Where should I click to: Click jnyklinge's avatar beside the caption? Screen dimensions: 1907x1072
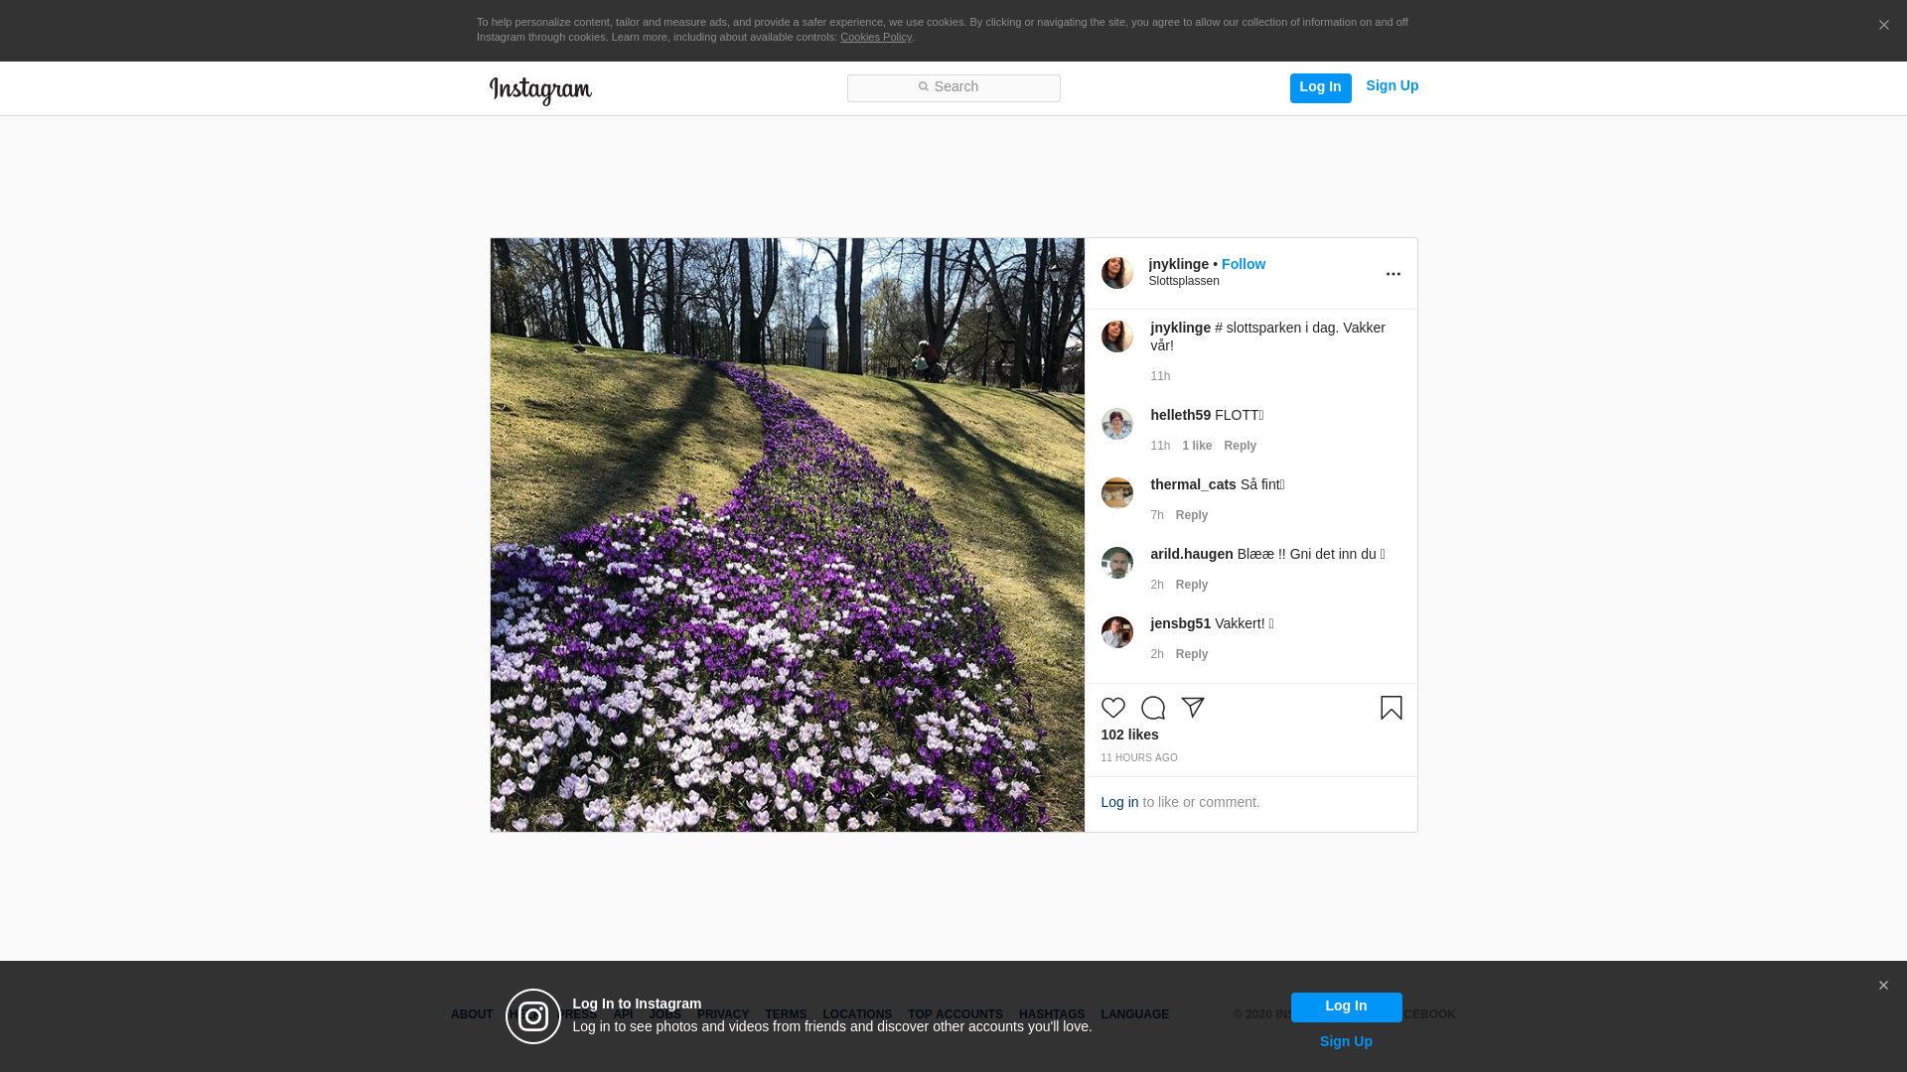coord(1116,336)
